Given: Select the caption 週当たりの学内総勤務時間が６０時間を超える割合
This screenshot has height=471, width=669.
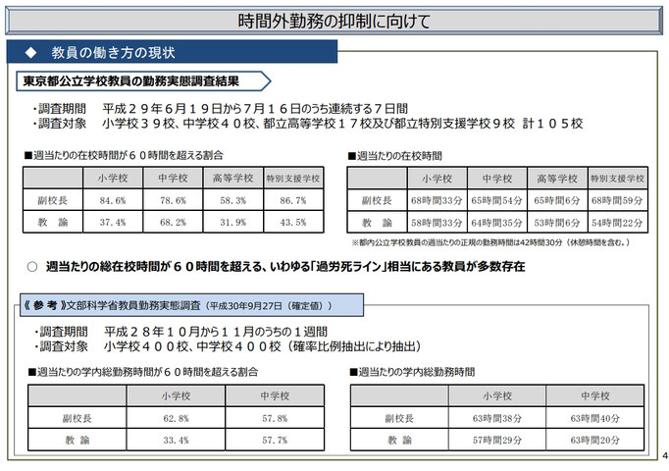Looking at the screenshot, I should [143, 372].
